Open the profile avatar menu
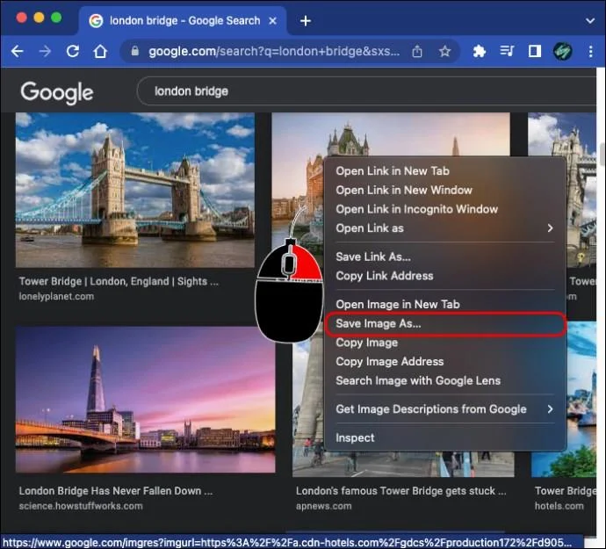 point(563,51)
